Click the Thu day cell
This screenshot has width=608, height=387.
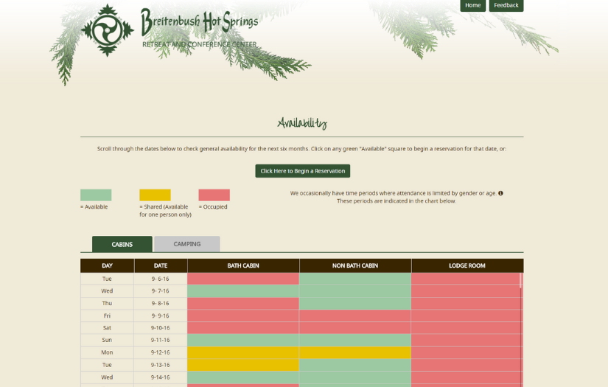(x=108, y=303)
